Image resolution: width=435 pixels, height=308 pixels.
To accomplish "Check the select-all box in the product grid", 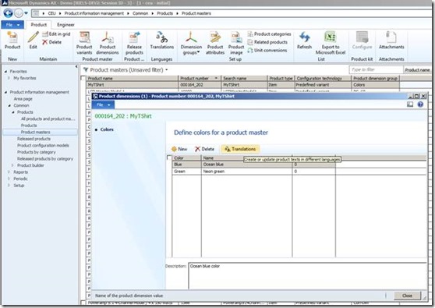I will (83, 78).
